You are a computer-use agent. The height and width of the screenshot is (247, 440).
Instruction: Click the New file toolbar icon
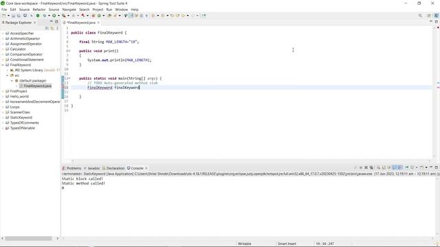coord(4,16)
